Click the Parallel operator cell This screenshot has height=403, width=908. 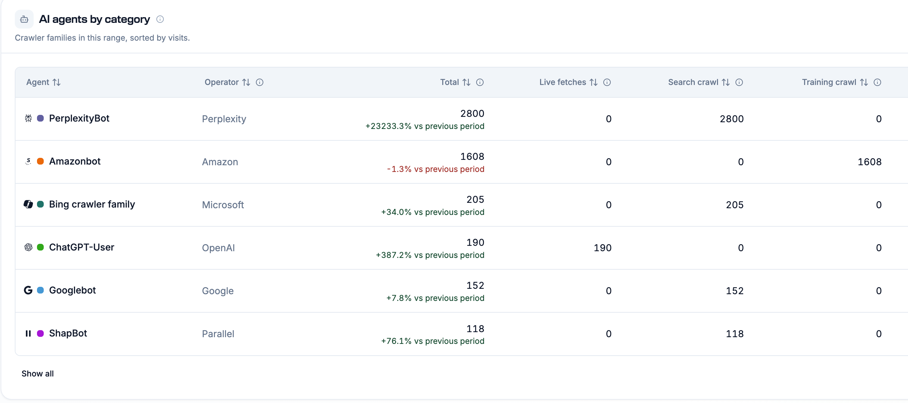(218, 334)
